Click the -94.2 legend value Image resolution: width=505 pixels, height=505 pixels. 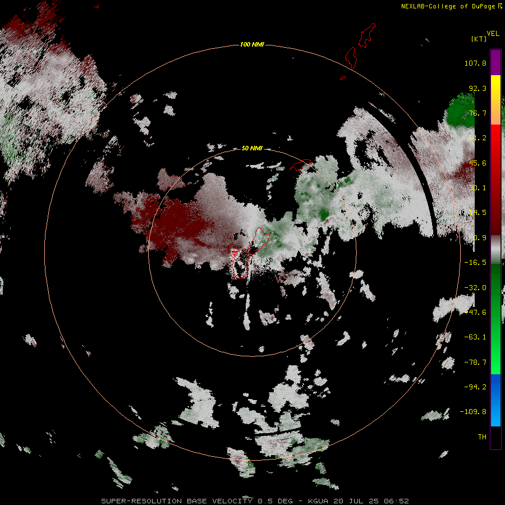pos(475,387)
